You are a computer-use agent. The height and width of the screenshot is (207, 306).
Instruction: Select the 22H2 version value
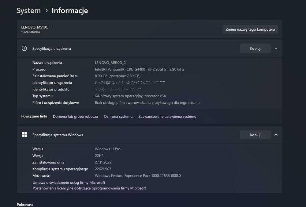99,156
